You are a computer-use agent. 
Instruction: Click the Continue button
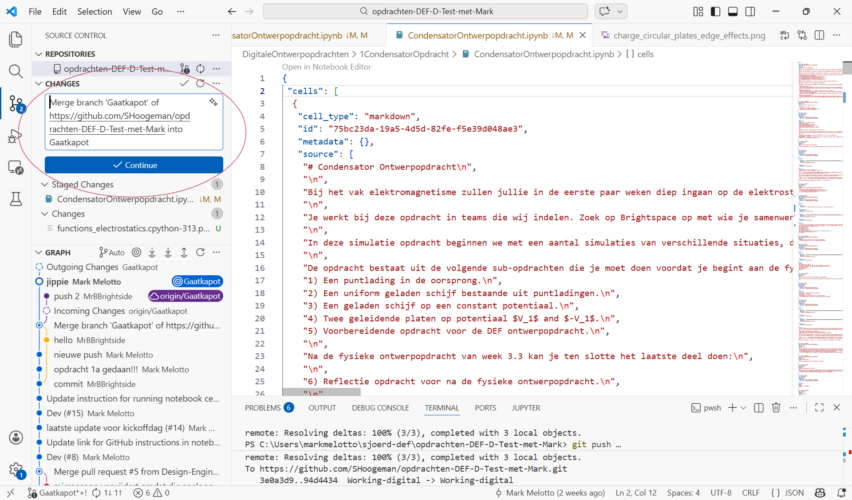tap(134, 165)
